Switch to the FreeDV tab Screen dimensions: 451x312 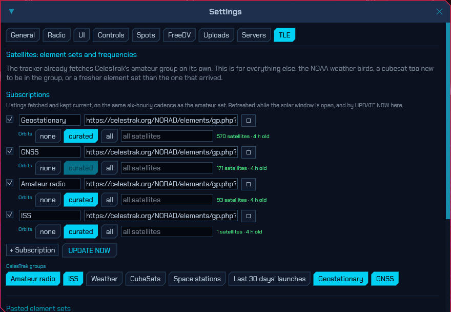click(x=179, y=35)
